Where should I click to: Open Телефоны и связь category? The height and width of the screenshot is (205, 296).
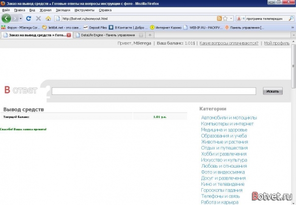pyautogui.click(x=221, y=196)
